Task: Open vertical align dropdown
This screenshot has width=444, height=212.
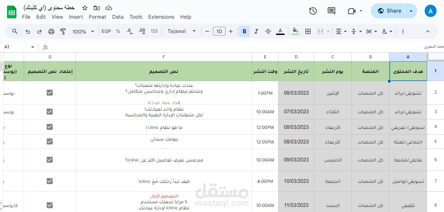Action: click(356, 32)
